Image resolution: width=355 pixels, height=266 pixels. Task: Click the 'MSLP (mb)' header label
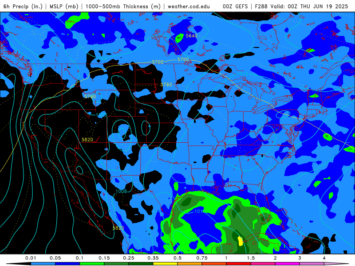(x=64, y=6)
